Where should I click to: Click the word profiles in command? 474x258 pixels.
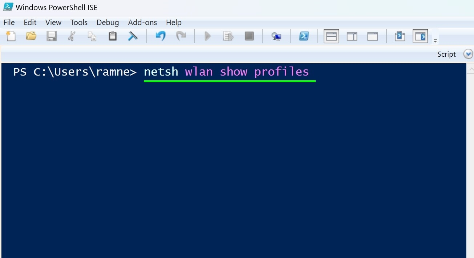point(281,72)
